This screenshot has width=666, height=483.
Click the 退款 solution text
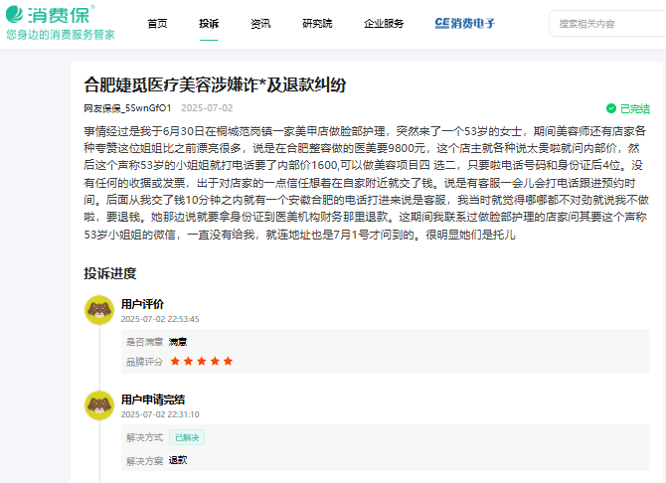click(x=178, y=460)
